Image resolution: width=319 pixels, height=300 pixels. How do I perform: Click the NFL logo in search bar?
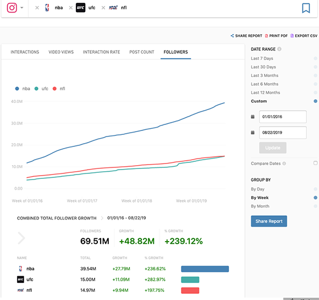click(113, 8)
